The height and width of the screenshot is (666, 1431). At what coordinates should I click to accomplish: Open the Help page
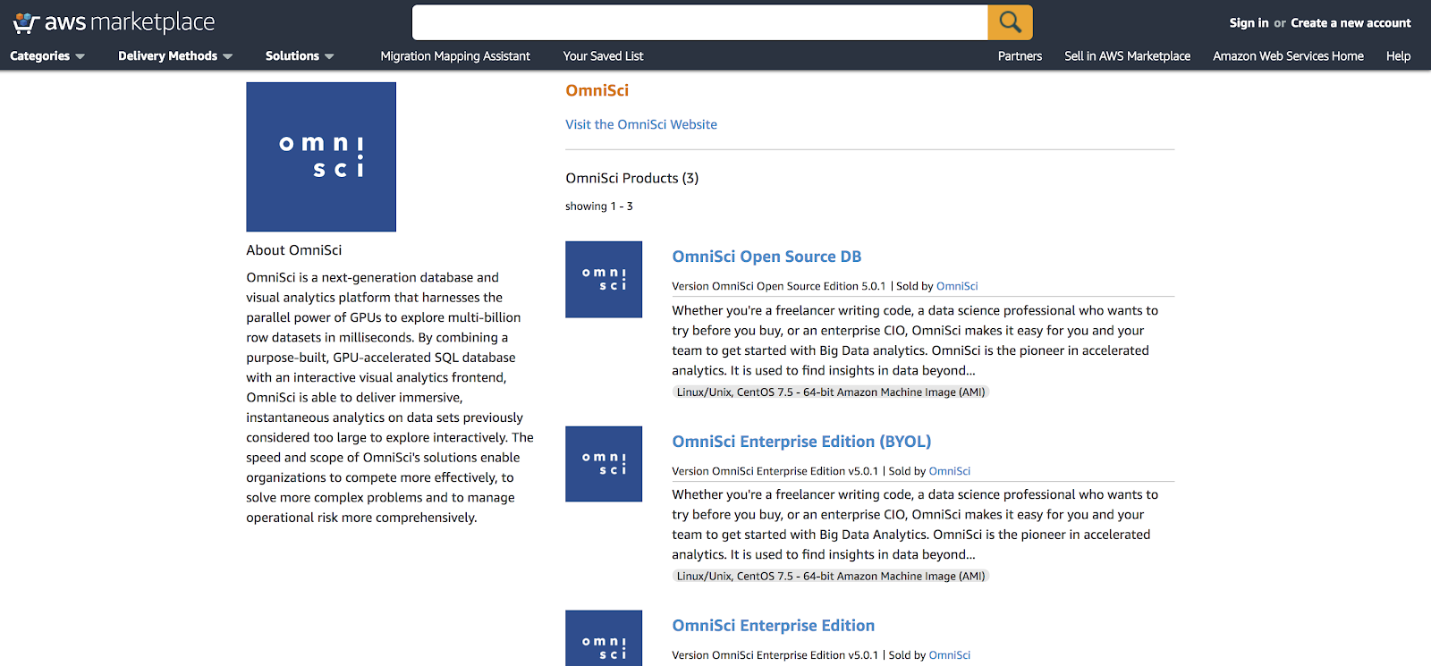(1398, 56)
